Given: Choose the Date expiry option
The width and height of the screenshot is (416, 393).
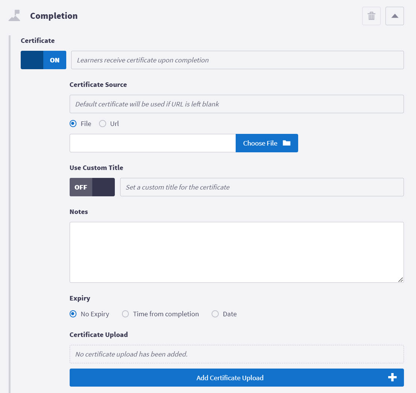Looking at the screenshot, I should [215, 314].
